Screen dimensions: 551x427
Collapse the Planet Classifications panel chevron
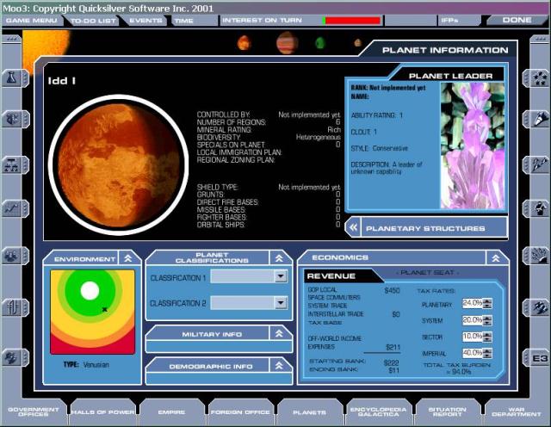click(279, 258)
